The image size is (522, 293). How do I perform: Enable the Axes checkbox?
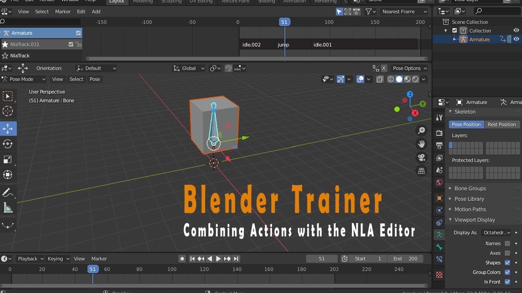(x=507, y=253)
